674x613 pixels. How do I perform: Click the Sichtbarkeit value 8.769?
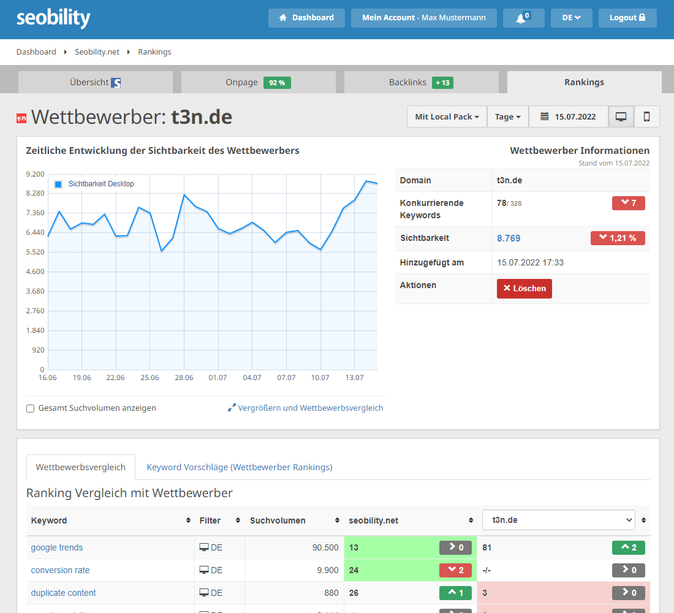pyautogui.click(x=509, y=238)
